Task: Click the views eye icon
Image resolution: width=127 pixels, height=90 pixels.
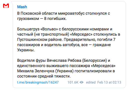Action: pyautogui.click(x=82, y=82)
